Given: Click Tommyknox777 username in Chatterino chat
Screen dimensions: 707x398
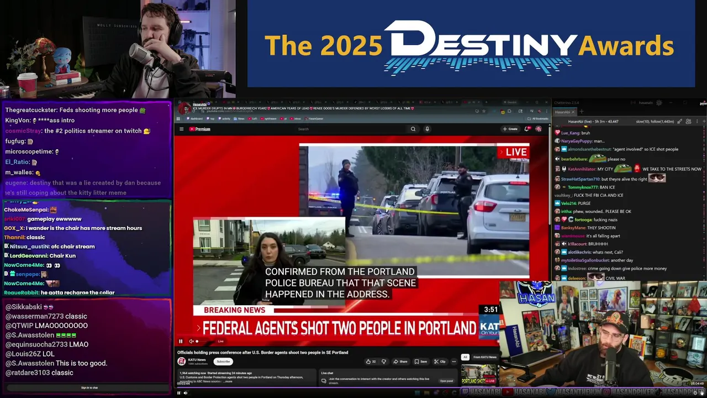Looking at the screenshot, I should tap(583, 187).
